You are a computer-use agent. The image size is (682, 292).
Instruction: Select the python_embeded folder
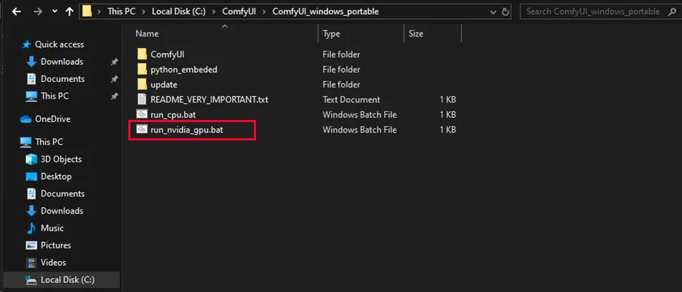pyautogui.click(x=183, y=70)
